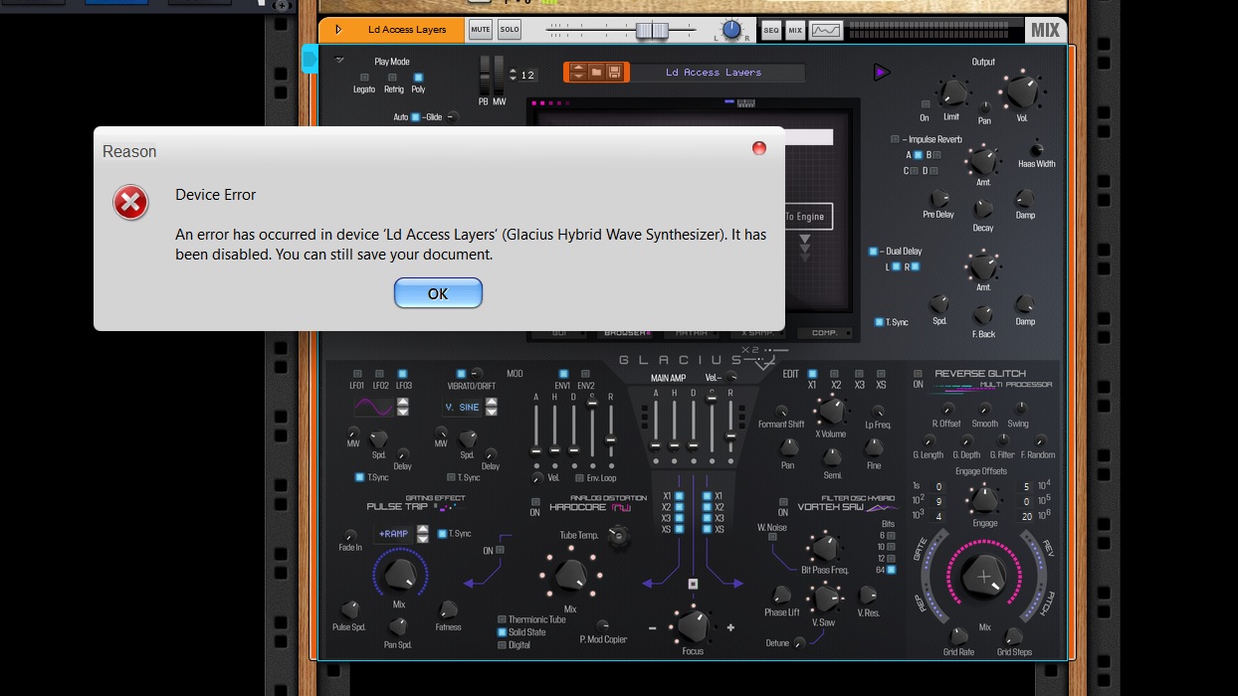Select XS in the EDIT row

[882, 374]
